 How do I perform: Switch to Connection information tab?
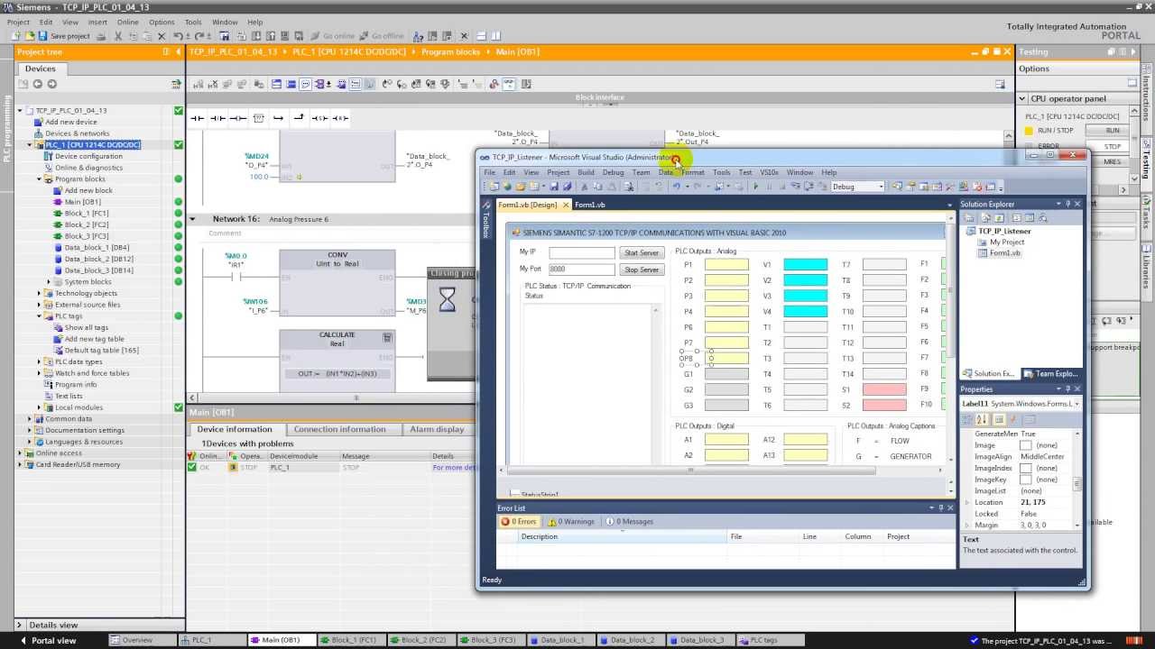(339, 429)
